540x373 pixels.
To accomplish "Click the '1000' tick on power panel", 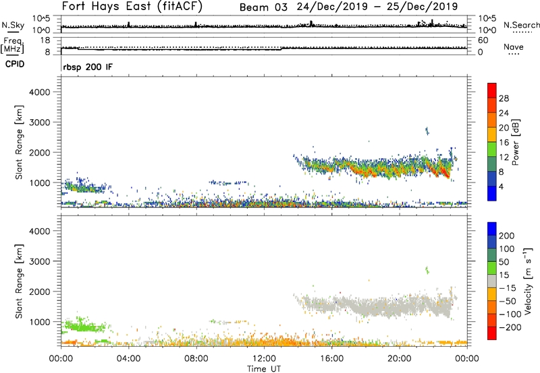I will (40, 182).
